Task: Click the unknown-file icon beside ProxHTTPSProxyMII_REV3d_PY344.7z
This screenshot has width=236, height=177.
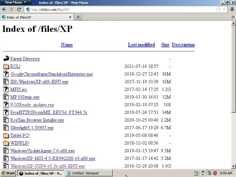Action: coord(6,112)
